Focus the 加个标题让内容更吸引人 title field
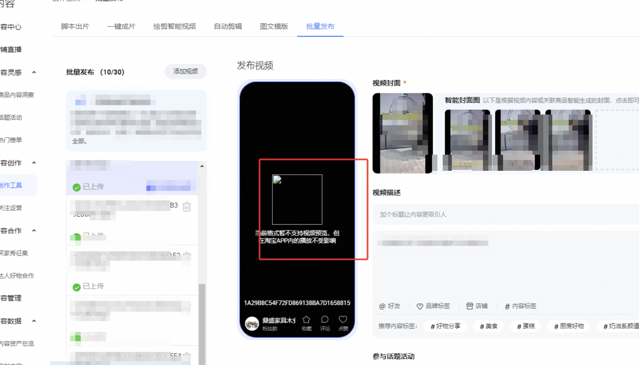Screen dimensions: 639x365 [506, 214]
